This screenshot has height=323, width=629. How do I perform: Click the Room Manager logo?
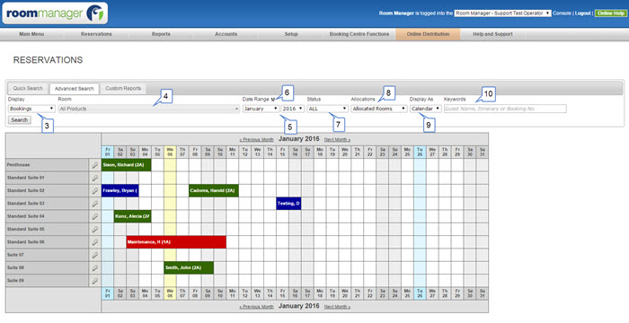click(x=55, y=13)
